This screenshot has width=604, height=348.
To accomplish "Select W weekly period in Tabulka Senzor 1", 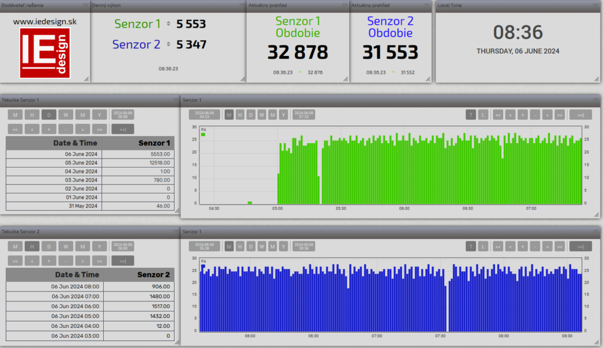I will click(x=66, y=115).
